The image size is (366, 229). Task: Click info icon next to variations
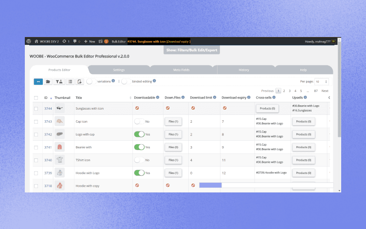113,81
